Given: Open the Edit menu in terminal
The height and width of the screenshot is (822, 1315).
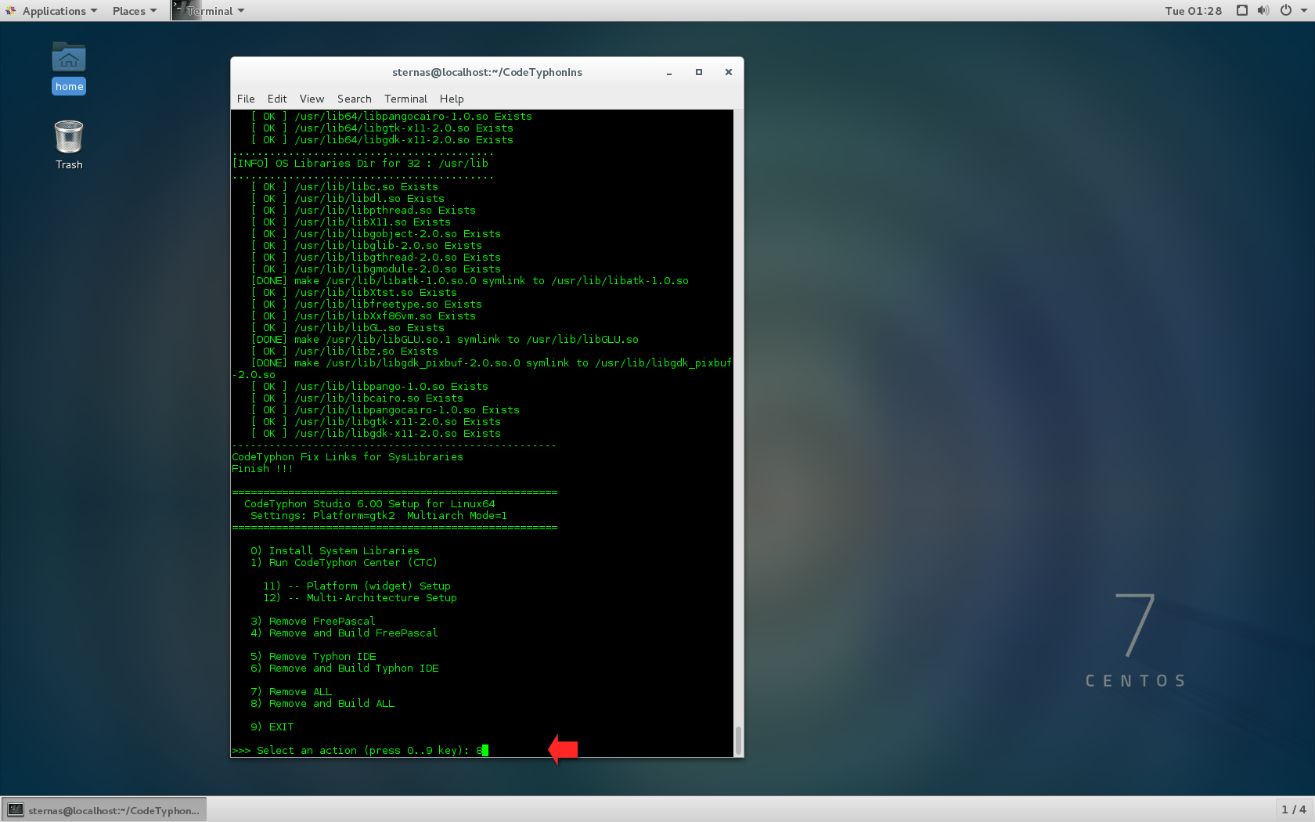Looking at the screenshot, I should pyautogui.click(x=277, y=99).
